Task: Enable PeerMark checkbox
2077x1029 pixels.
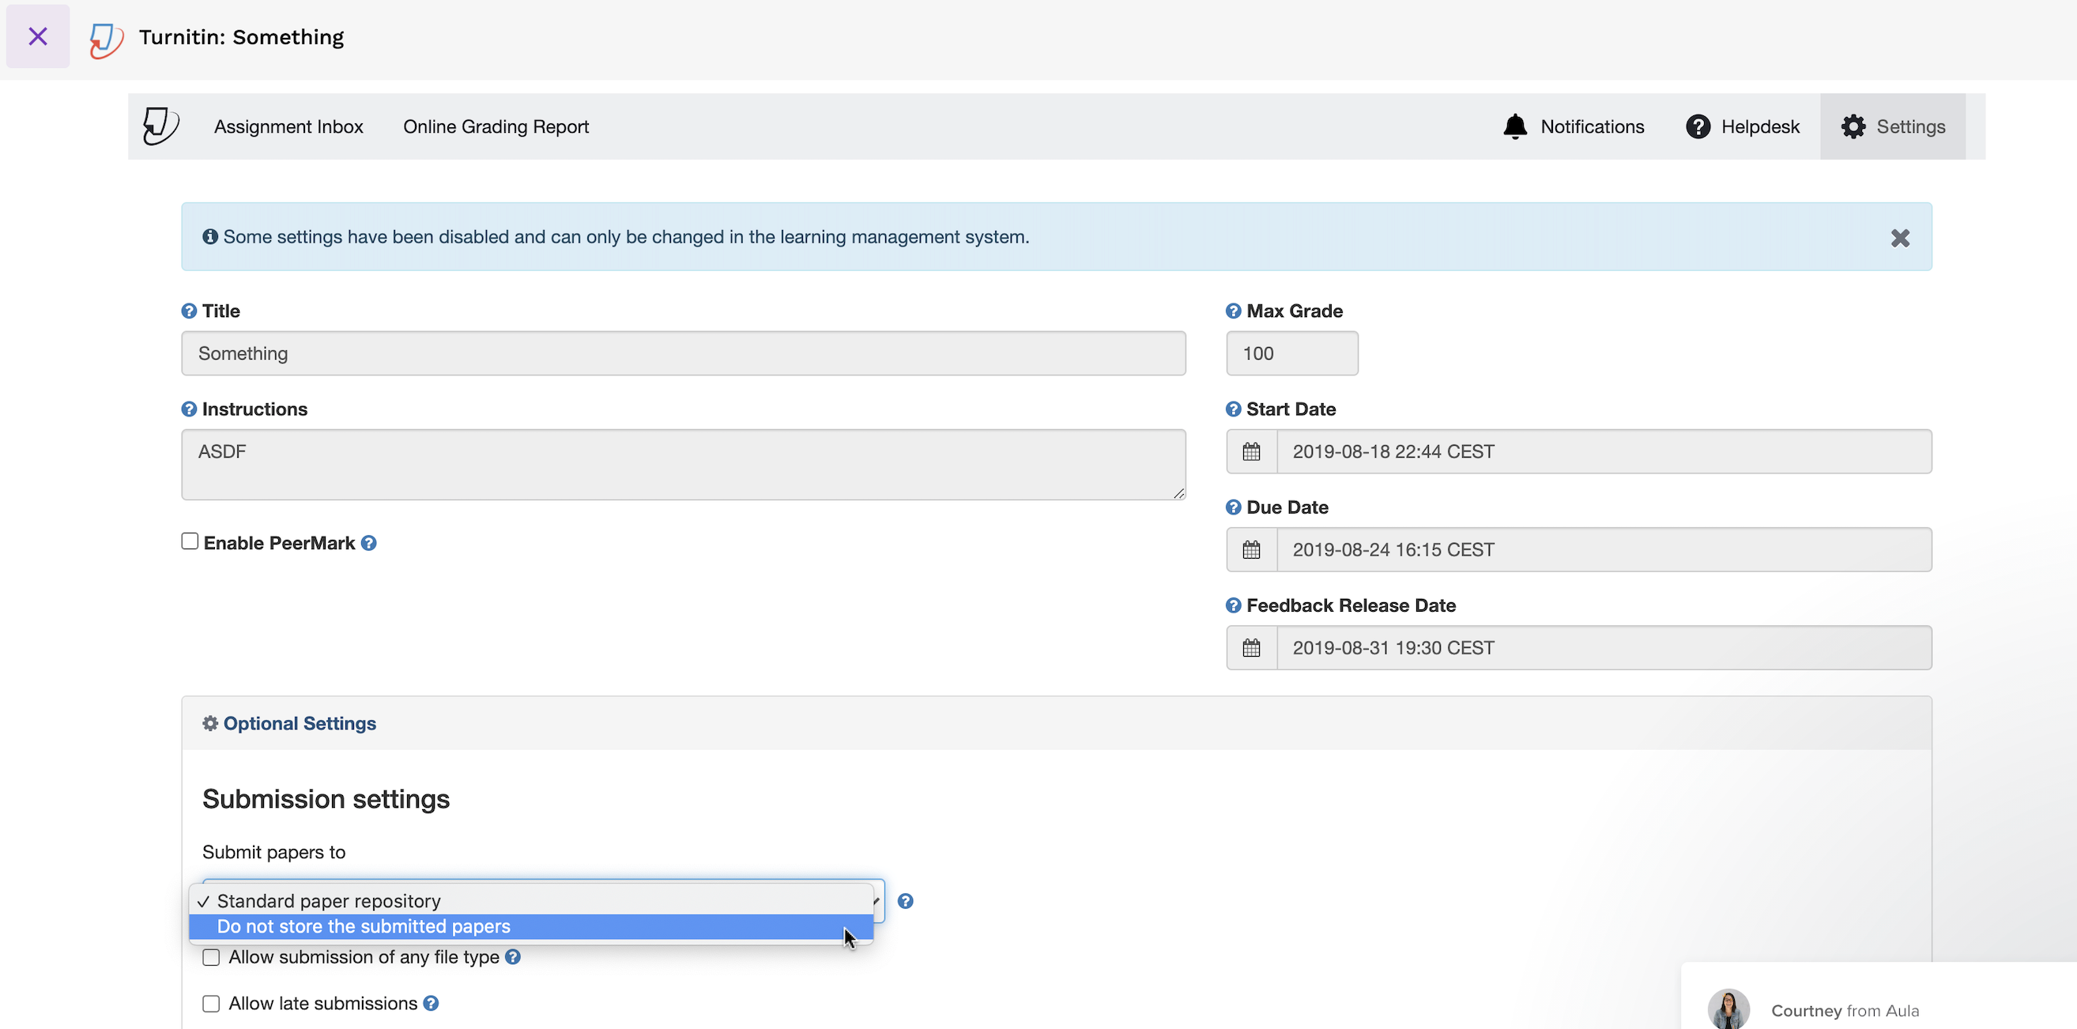Action: [190, 541]
